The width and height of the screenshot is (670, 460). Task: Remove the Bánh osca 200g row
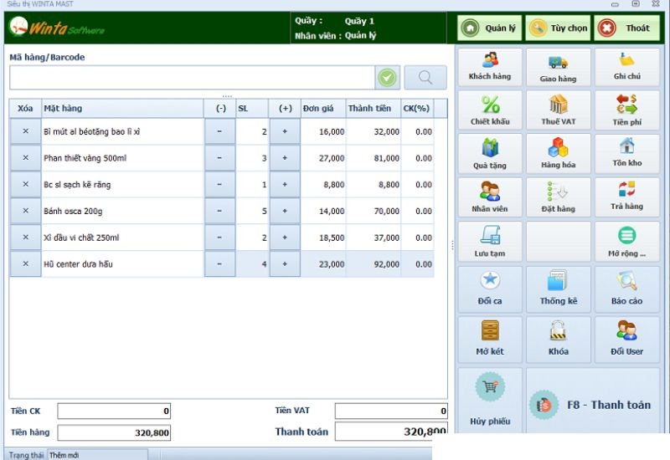click(26, 211)
